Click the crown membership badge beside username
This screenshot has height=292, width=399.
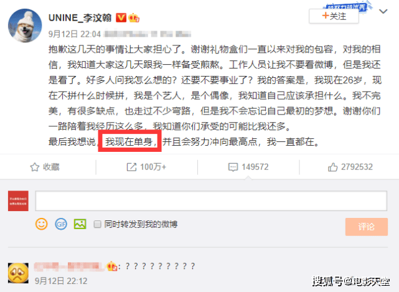134,18
